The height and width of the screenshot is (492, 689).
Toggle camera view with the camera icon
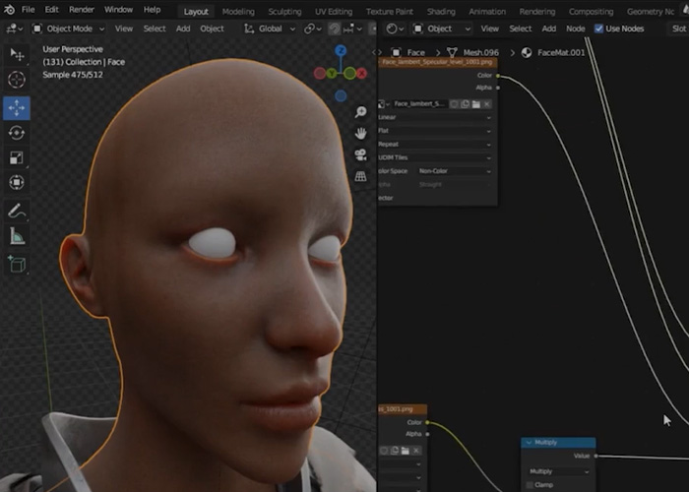pos(361,154)
